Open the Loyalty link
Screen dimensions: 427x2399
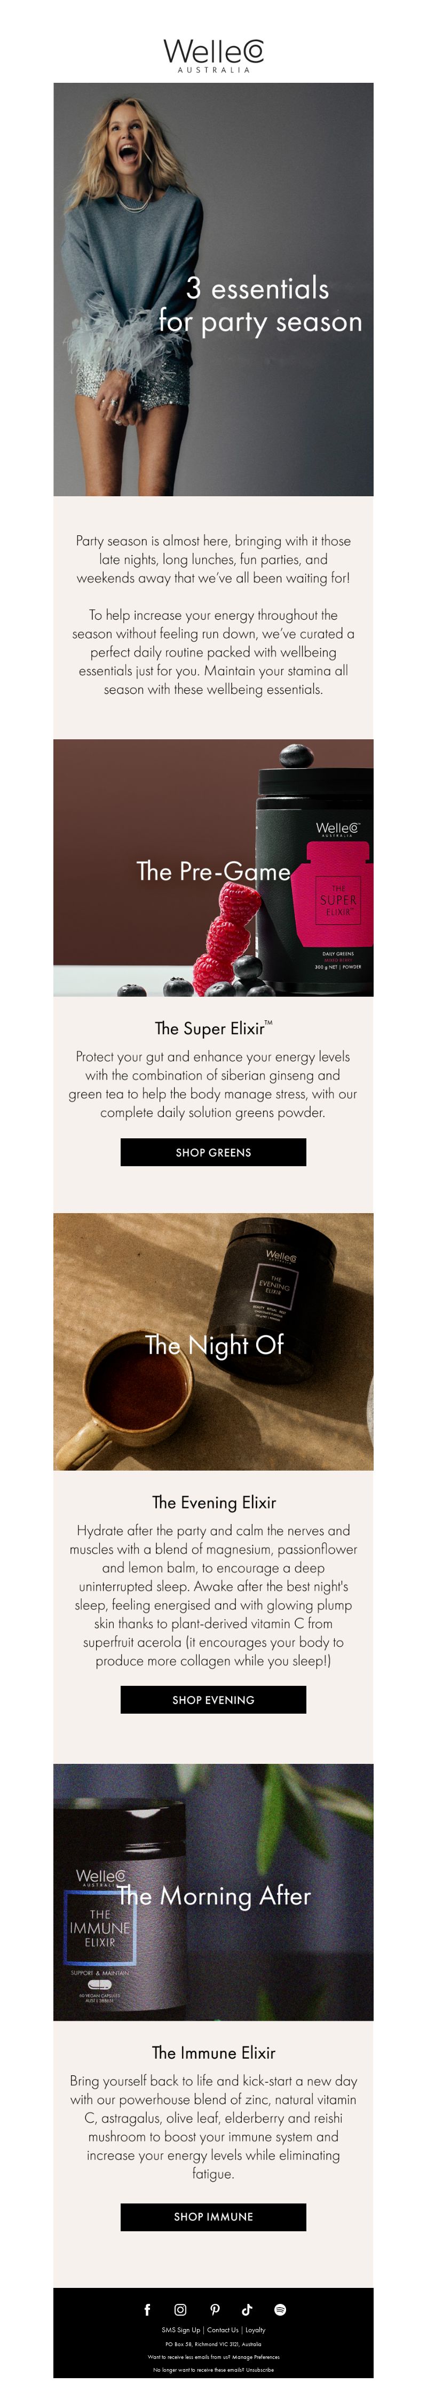point(255,2330)
